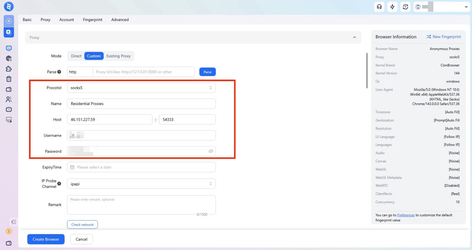Click the Proxy Url input field
Image resolution: width=472 pixels, height=250 pixels.
[x=144, y=72]
